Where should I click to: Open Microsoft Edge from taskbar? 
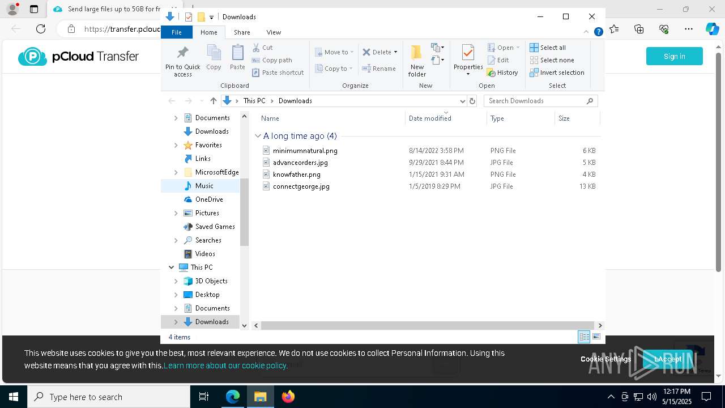(233, 397)
